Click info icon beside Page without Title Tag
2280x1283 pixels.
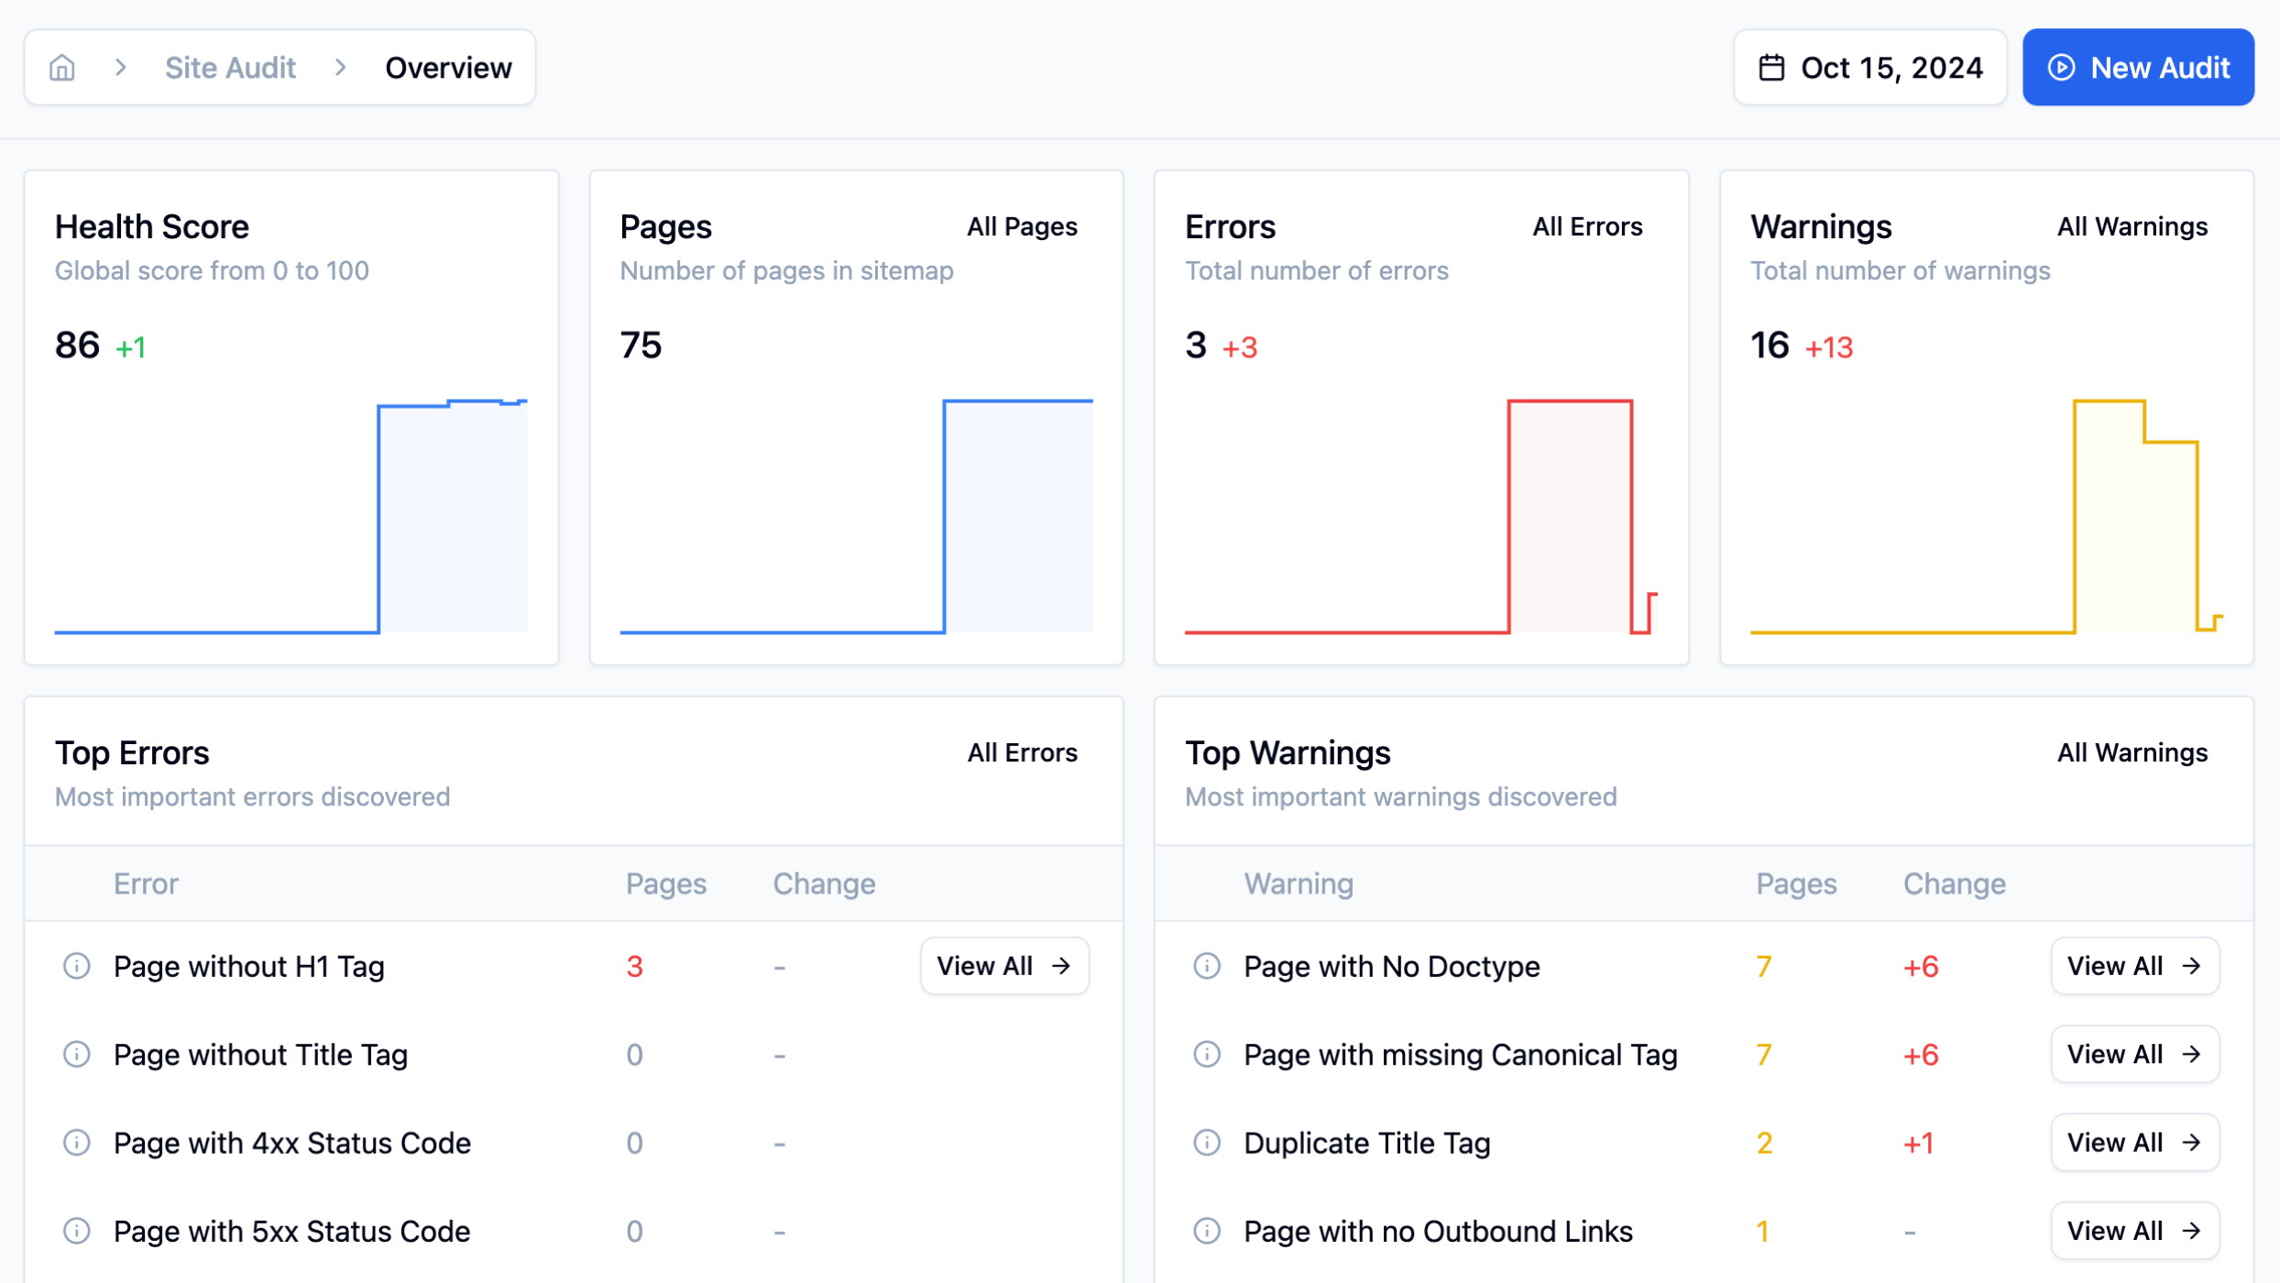tap(77, 1054)
